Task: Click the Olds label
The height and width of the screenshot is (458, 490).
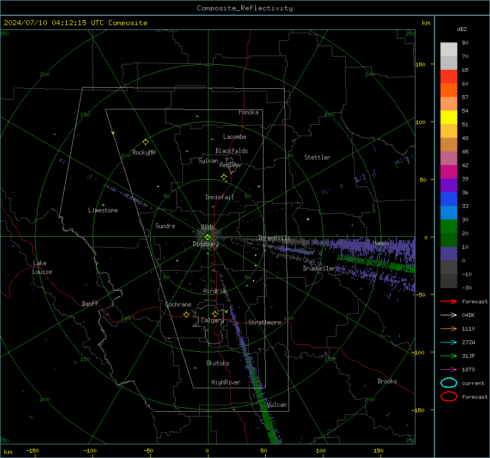Action: tap(207, 227)
